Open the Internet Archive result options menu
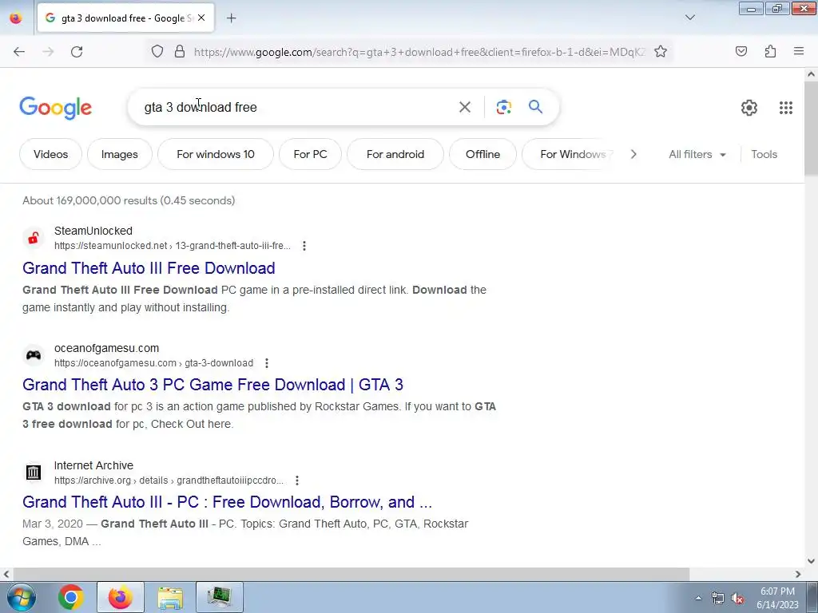818x613 pixels. click(297, 480)
